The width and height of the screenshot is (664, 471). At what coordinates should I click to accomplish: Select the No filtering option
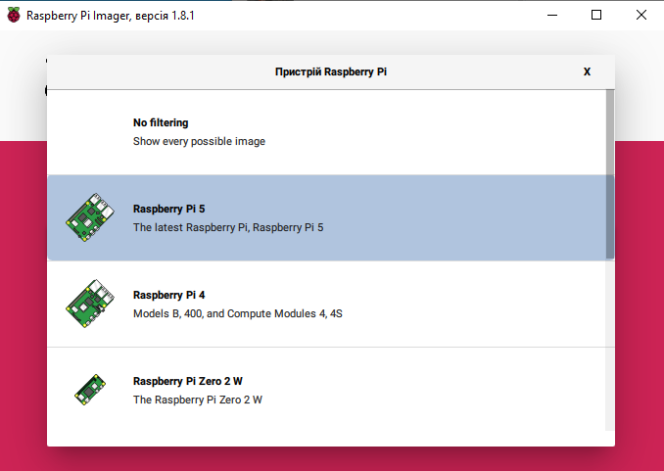(326, 132)
